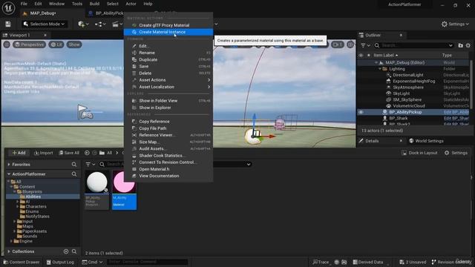Open the Build menu in menu bar
The image size is (475, 267).
pyautogui.click(x=94, y=4)
